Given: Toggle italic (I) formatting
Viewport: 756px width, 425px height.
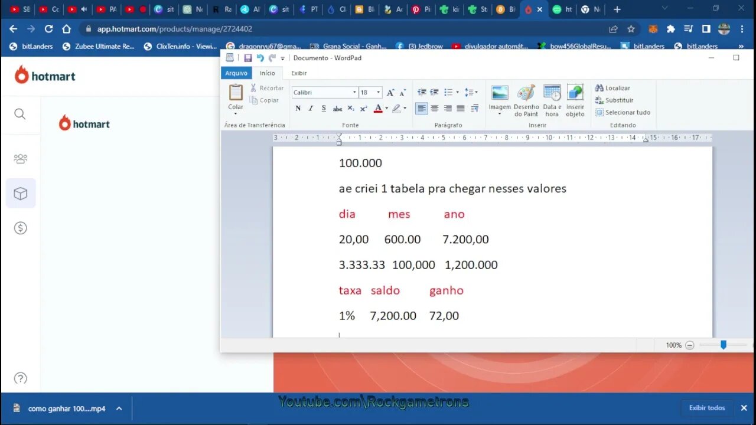Looking at the screenshot, I should click(311, 109).
